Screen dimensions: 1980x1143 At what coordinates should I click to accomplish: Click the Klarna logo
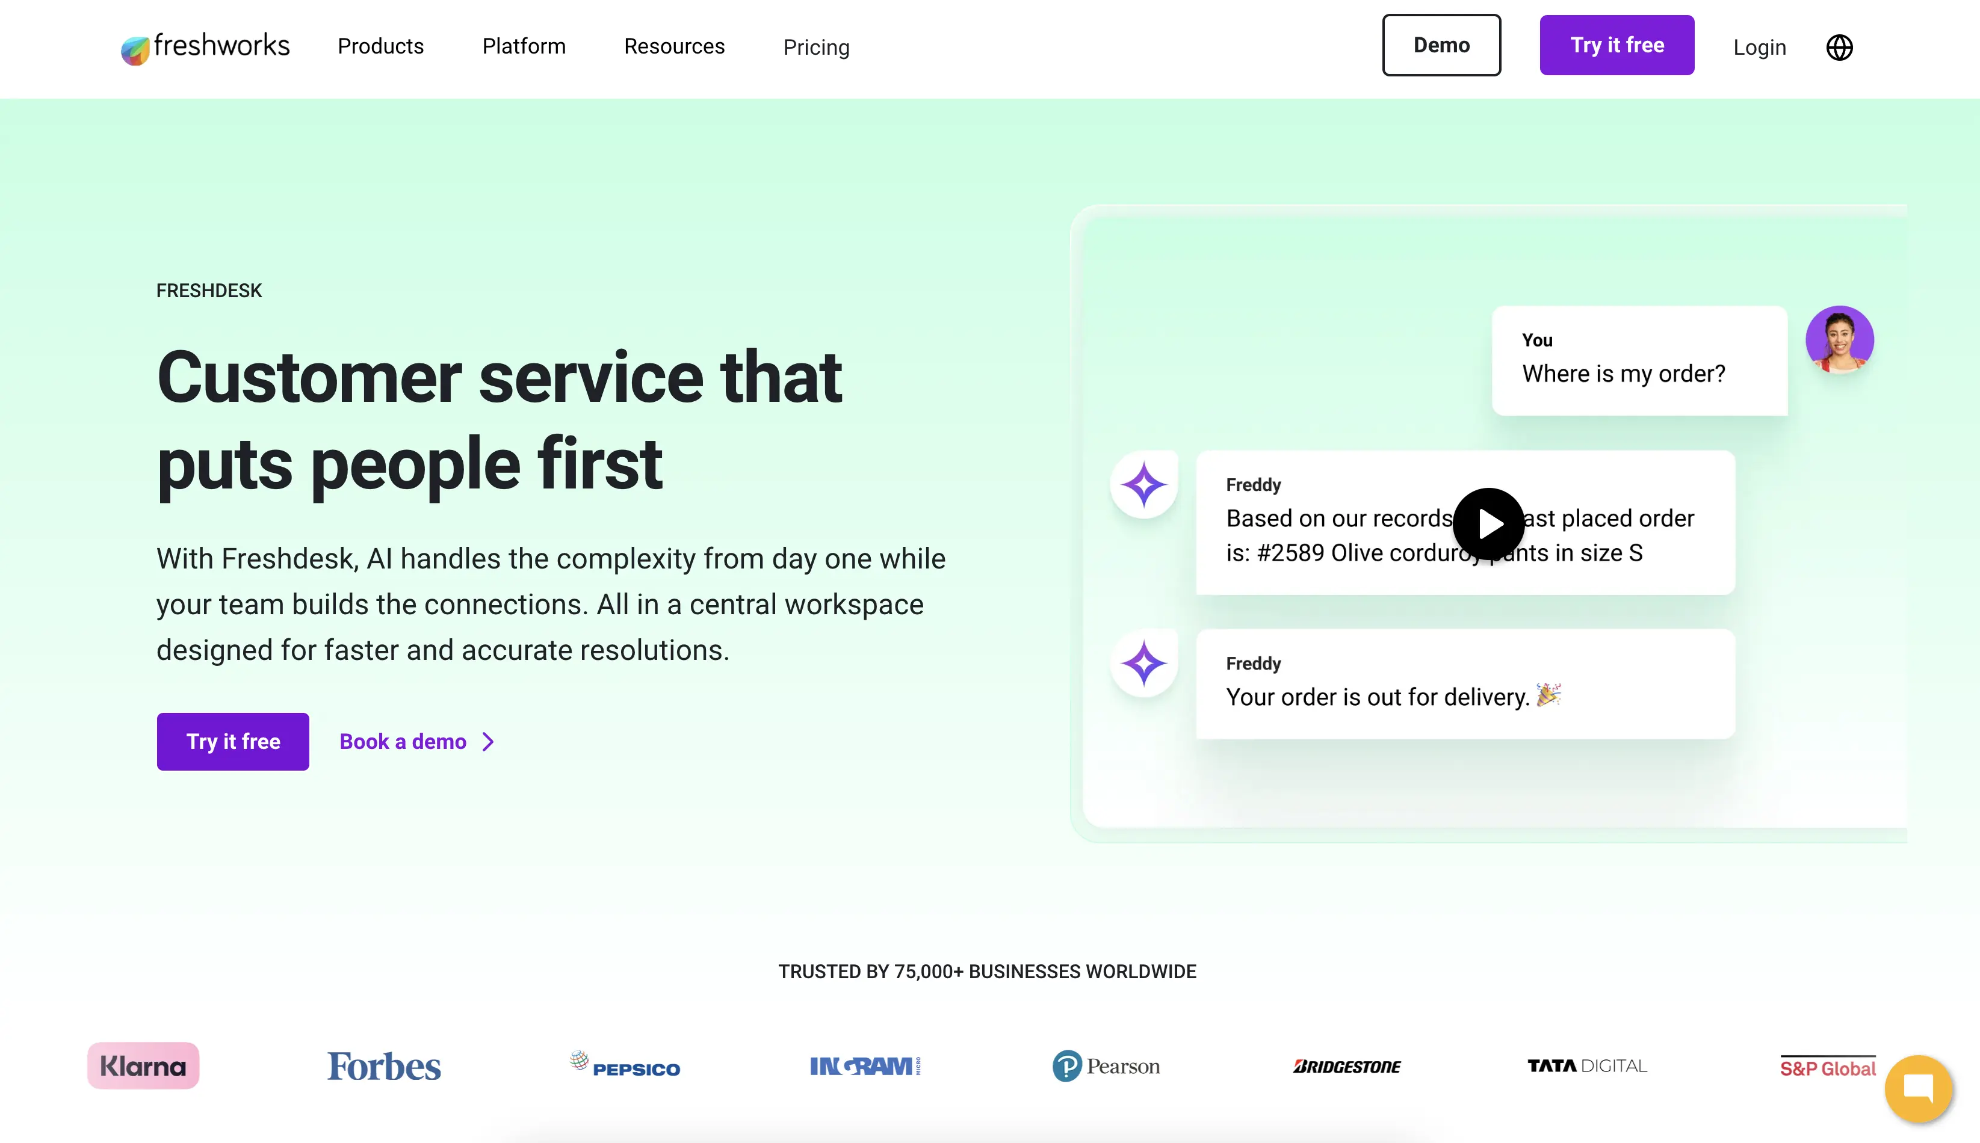143,1065
